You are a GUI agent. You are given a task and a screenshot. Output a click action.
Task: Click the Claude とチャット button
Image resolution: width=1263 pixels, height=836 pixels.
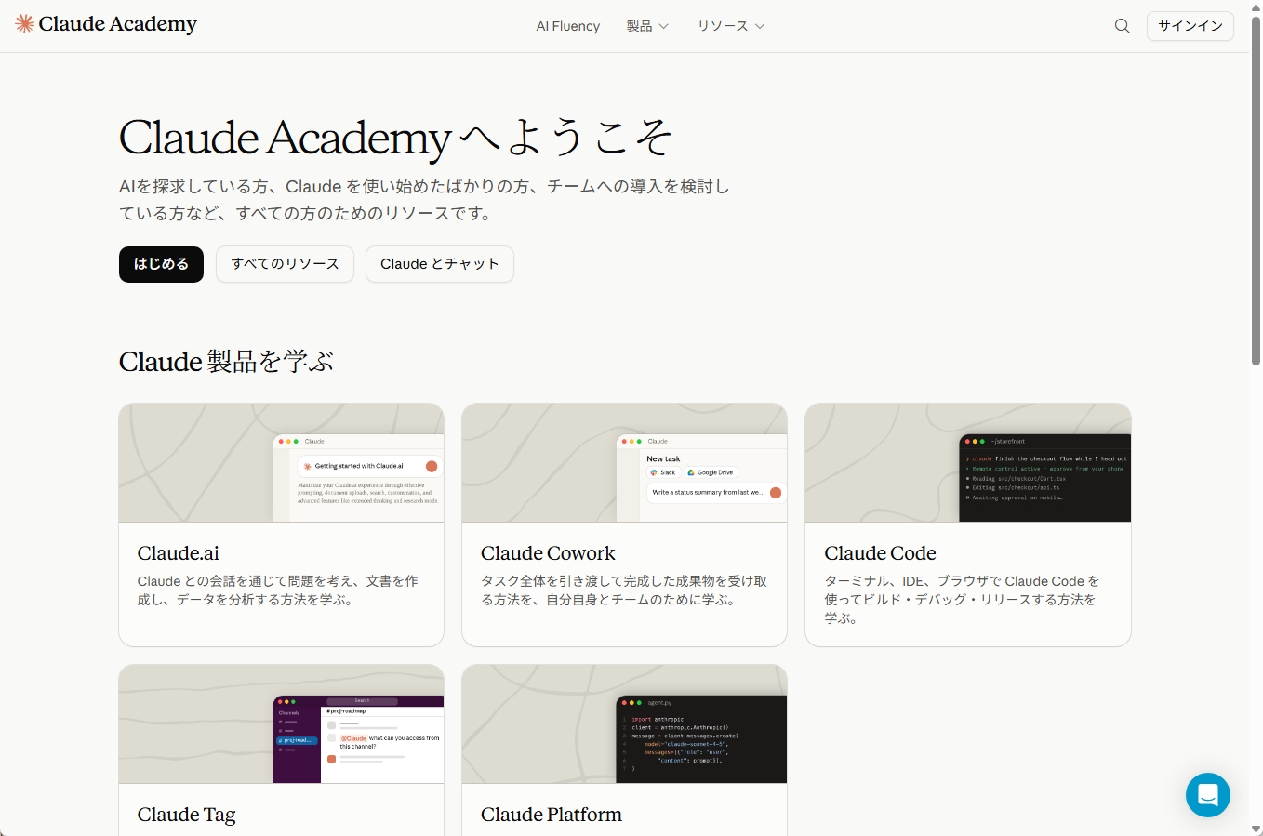pyautogui.click(x=440, y=264)
